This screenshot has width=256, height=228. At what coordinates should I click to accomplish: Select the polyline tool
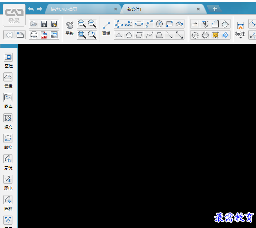pos(149,24)
